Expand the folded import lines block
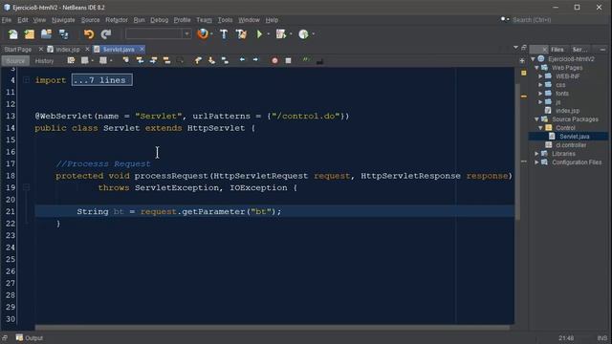612x344 pixels. click(27, 80)
